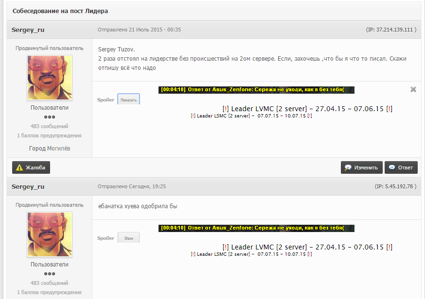Screen dimensions: 425x299
Task: Click date Отправлено 21 Июль 2015 - 00:35
Action: point(140,30)
